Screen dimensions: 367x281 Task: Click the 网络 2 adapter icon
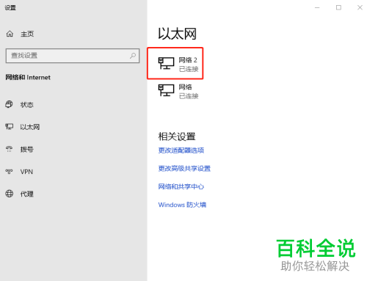(166, 63)
